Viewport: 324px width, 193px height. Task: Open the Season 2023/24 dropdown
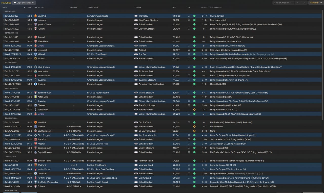coord(283,3)
